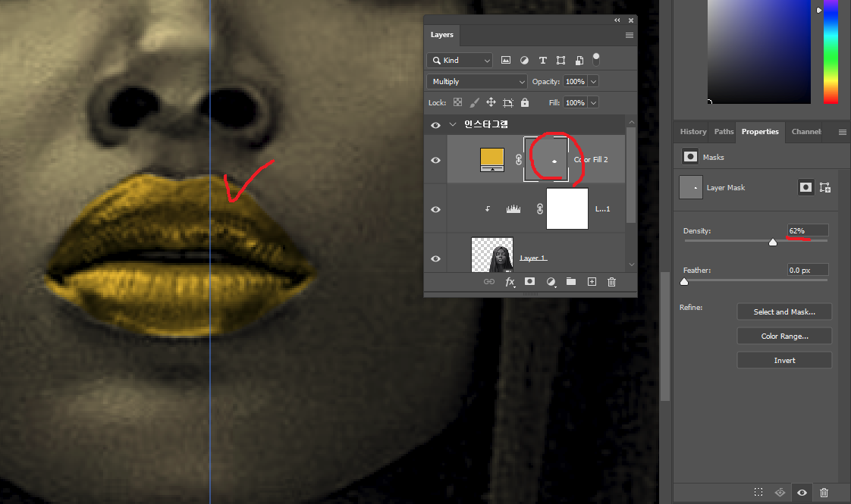
Task: Select pixel mask button in Properties
Action: tap(806, 187)
